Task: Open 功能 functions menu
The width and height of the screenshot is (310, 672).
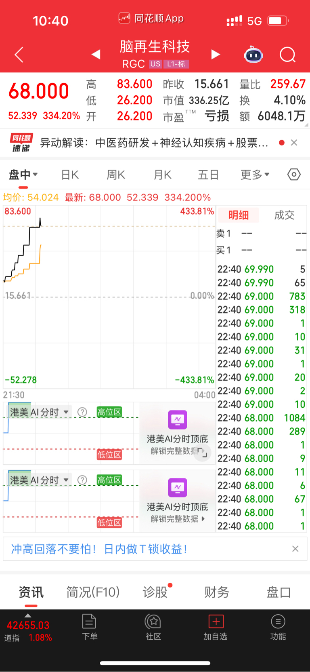Action: [278, 627]
